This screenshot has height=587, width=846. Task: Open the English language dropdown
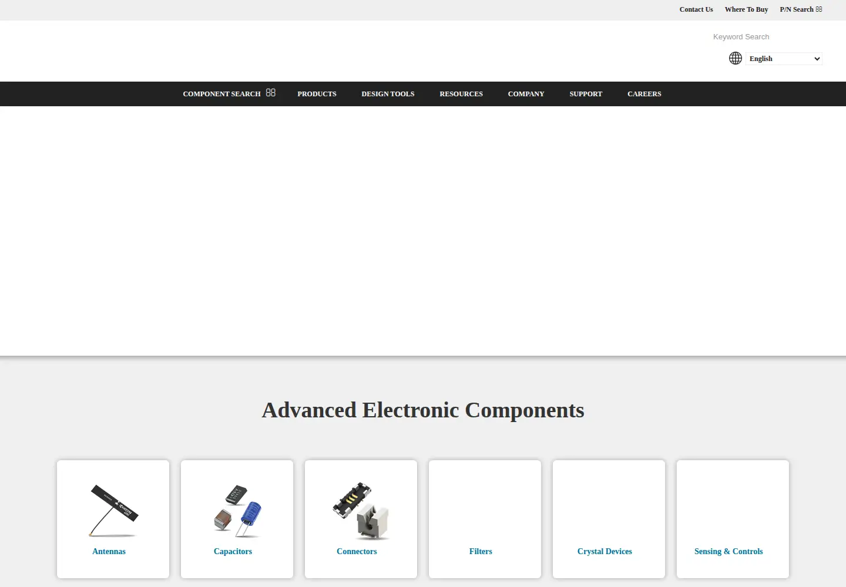click(x=784, y=59)
